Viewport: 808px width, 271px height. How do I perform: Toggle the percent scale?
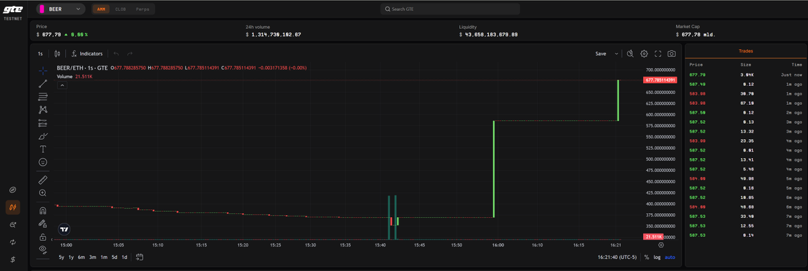pyautogui.click(x=646, y=257)
